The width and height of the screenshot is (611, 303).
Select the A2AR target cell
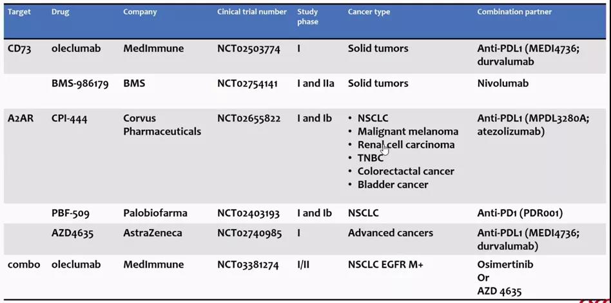(x=21, y=118)
